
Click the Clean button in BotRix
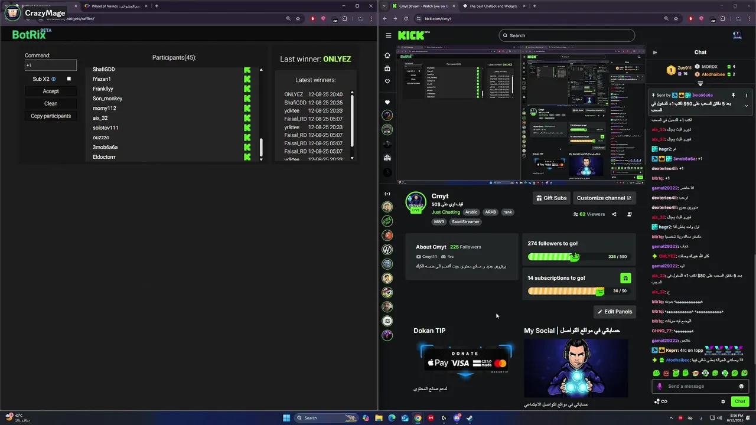pos(51,103)
